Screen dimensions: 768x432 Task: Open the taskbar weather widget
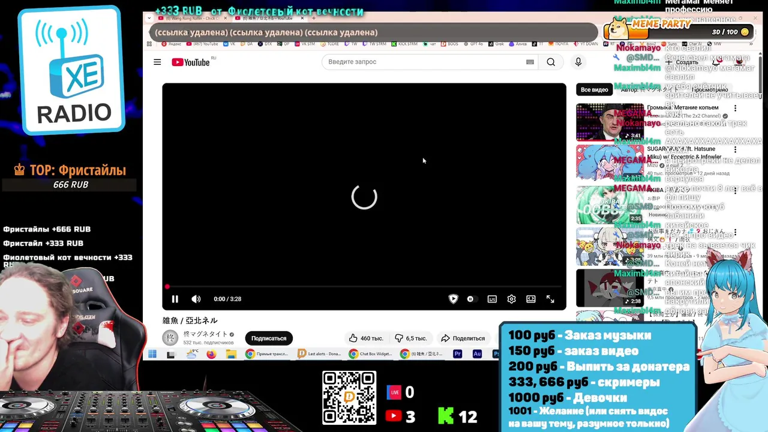pyautogui.click(x=191, y=354)
